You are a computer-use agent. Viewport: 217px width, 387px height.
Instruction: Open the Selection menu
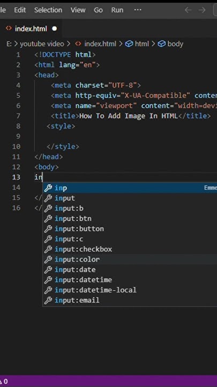(48, 10)
